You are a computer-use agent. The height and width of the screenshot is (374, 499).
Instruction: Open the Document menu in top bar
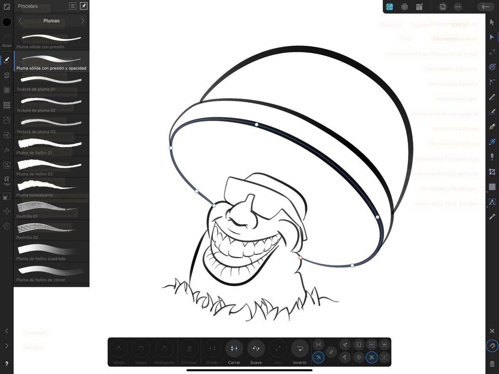tap(443, 7)
